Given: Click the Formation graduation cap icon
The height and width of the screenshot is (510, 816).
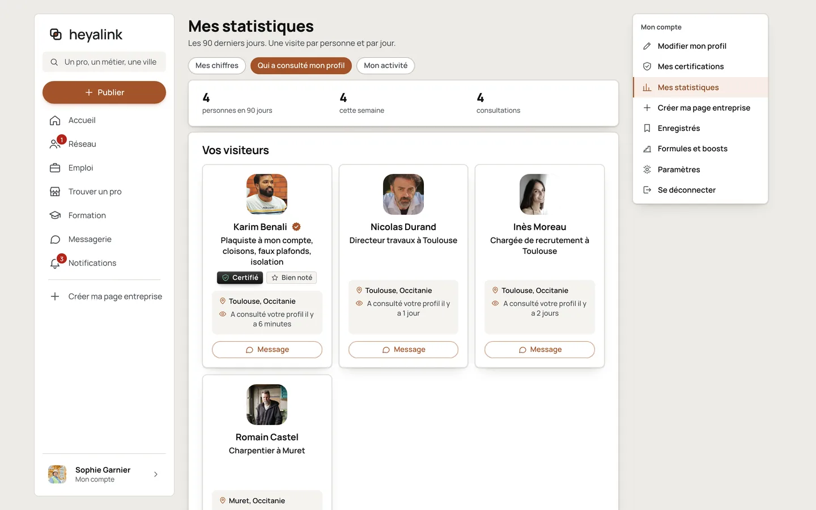Looking at the screenshot, I should [x=55, y=215].
